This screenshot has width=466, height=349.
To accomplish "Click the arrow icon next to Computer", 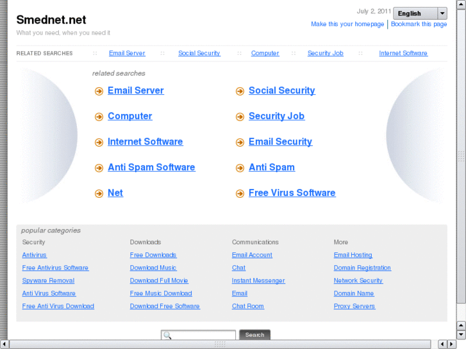I will pos(99,117).
